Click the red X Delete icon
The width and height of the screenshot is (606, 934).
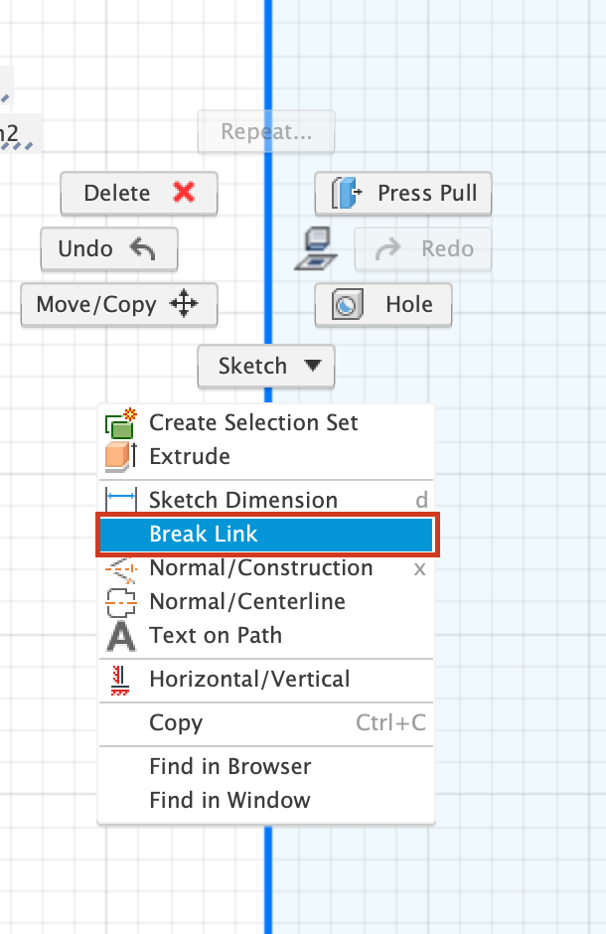pyautogui.click(x=186, y=193)
